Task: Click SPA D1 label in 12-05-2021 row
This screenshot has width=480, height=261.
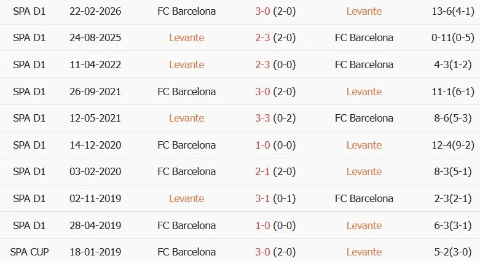Action: [29, 118]
